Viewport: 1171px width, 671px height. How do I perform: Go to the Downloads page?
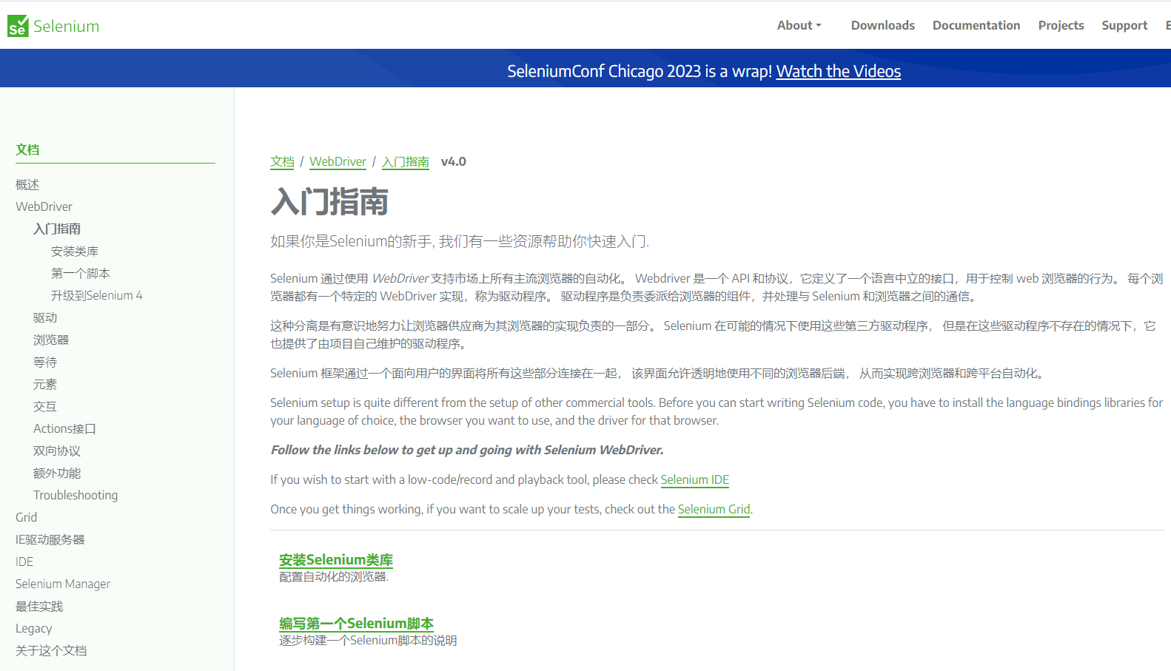pyautogui.click(x=882, y=25)
